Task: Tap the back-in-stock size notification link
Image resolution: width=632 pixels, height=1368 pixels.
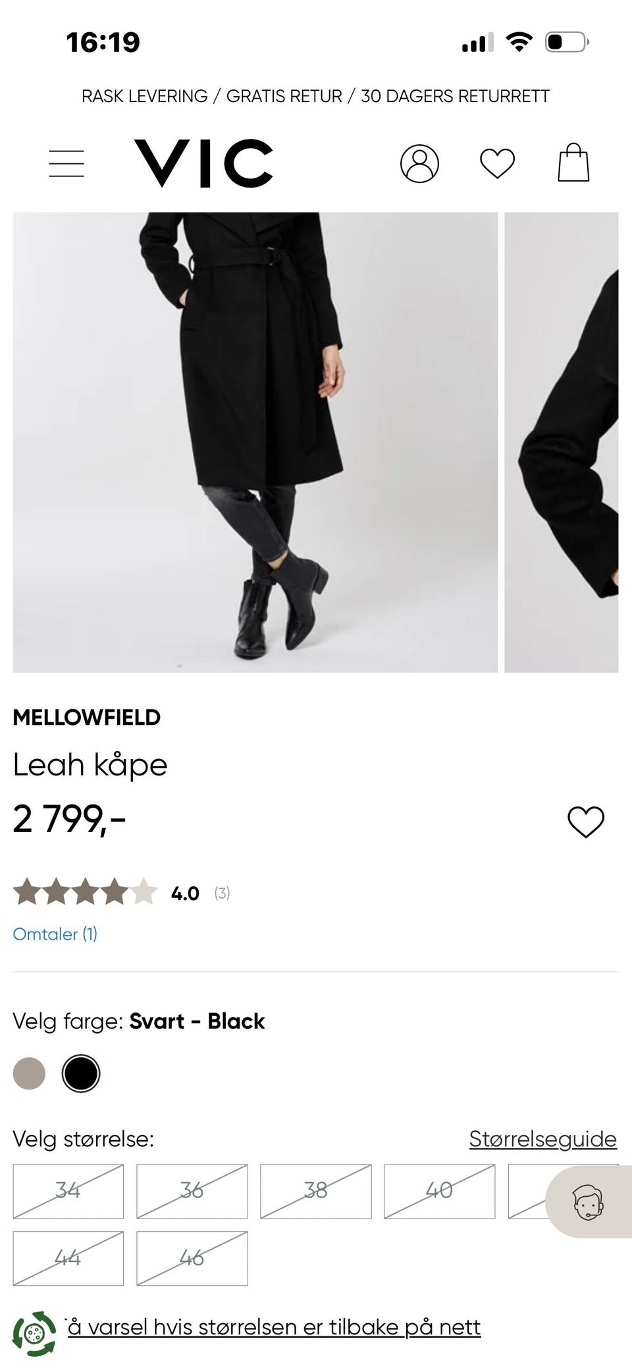Action: [x=274, y=1327]
